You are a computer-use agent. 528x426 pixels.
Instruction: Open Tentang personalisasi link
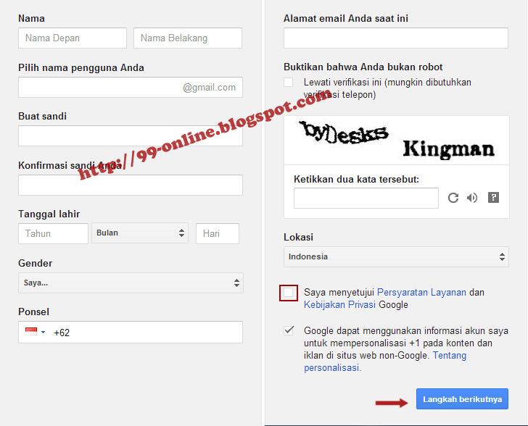coord(385,362)
